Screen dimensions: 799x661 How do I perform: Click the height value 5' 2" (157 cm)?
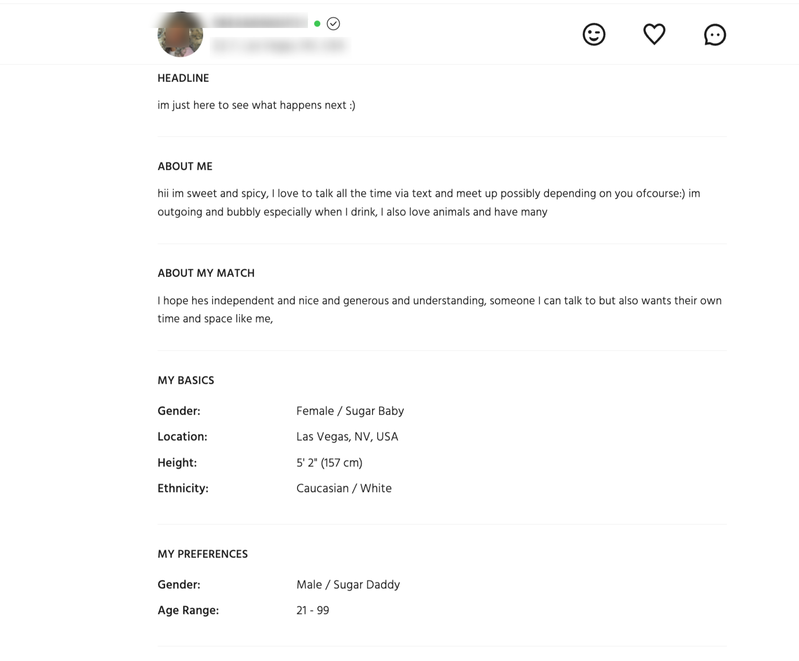(x=329, y=463)
